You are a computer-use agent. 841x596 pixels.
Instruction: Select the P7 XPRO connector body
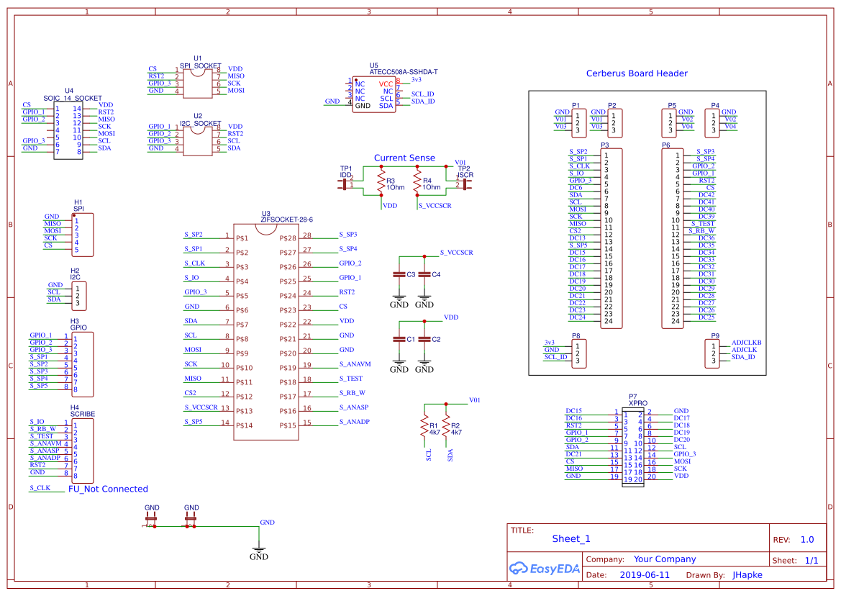coord(633,447)
